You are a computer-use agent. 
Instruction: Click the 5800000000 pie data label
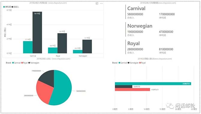click(x=81, y=91)
